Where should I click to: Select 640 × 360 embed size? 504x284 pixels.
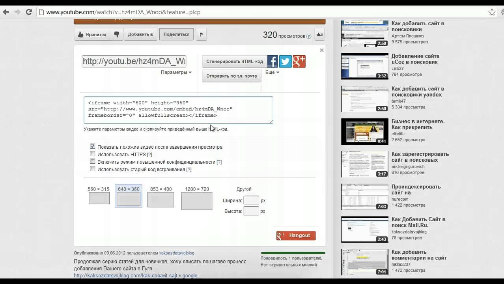pyautogui.click(x=129, y=196)
